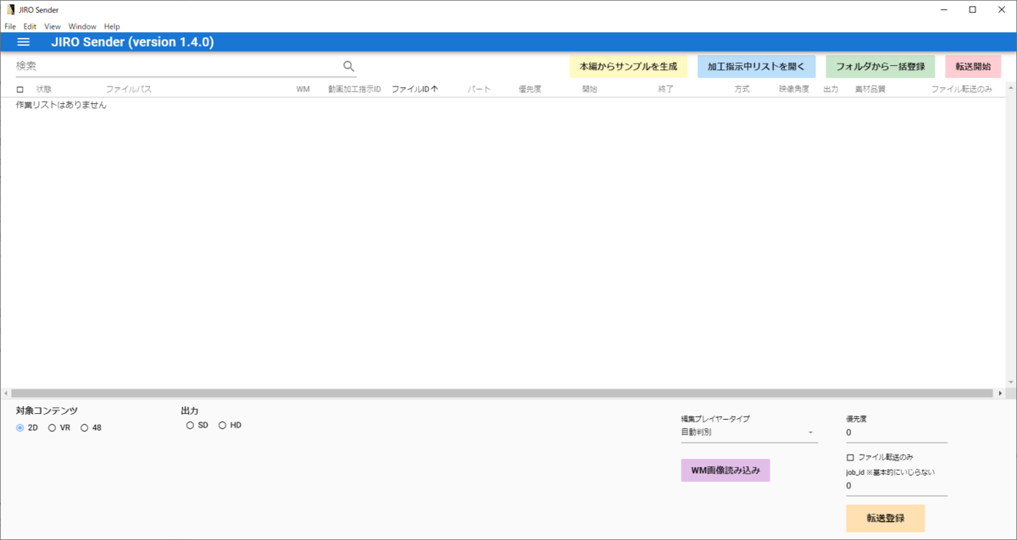
Task: Click the 映像角度 column header
Action: pyautogui.click(x=794, y=89)
